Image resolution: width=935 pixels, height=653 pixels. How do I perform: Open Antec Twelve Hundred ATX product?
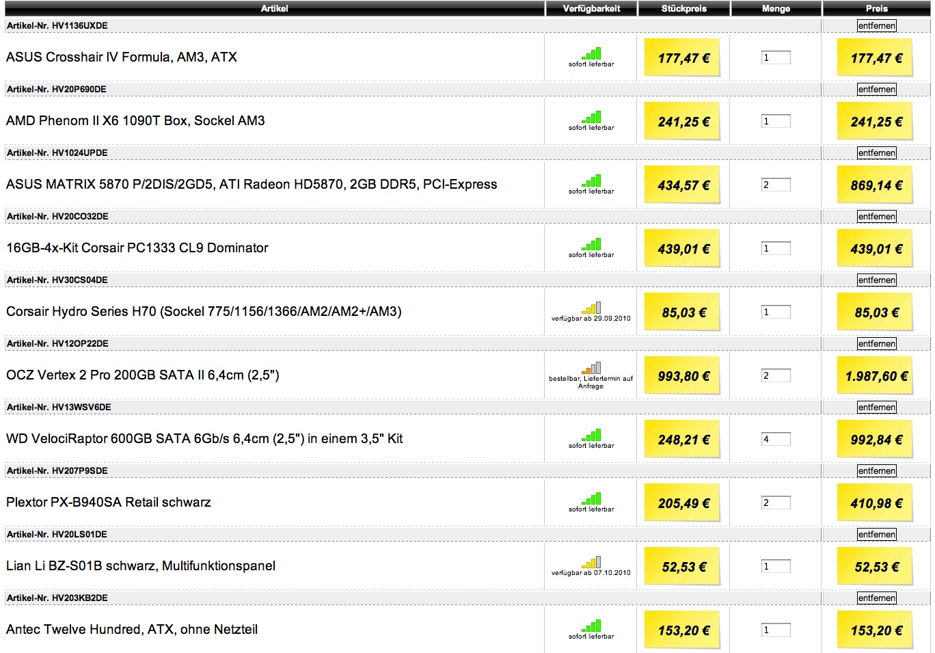pyautogui.click(x=132, y=630)
